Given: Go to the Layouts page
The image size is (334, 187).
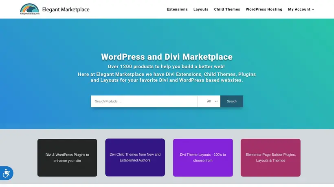Looking at the screenshot, I should [201, 9].
